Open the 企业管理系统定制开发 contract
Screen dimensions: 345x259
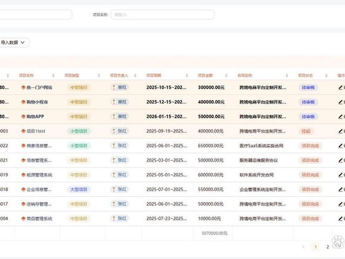263,190
